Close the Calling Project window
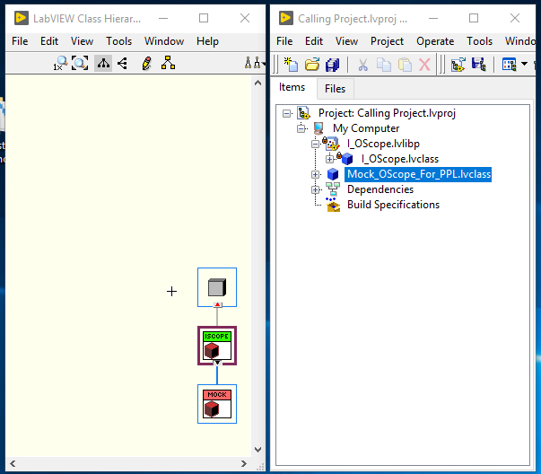The width and height of the screenshot is (541, 474). point(515,18)
